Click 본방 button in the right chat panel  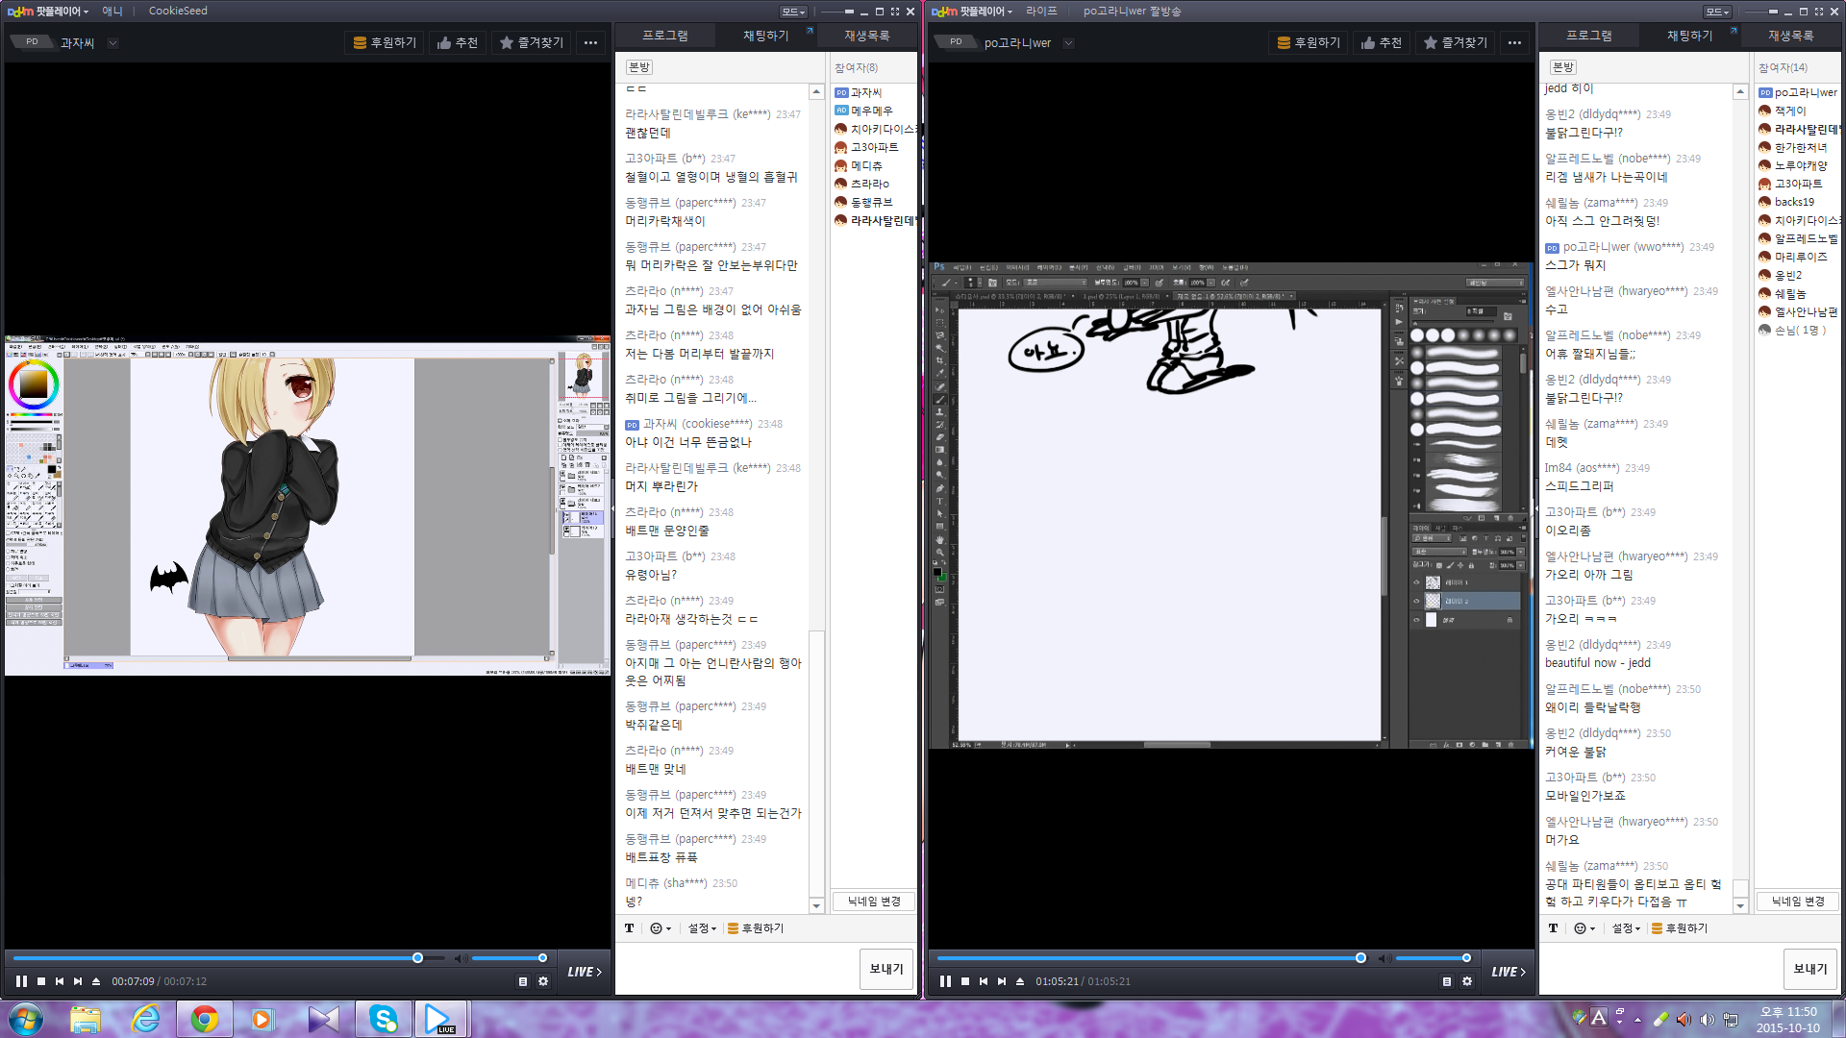[x=1562, y=67]
